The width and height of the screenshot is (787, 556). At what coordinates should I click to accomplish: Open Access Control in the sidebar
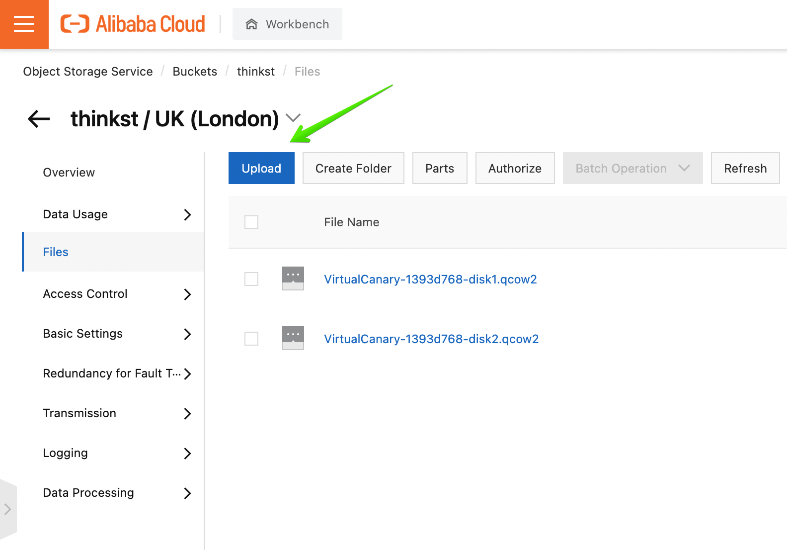coord(113,294)
